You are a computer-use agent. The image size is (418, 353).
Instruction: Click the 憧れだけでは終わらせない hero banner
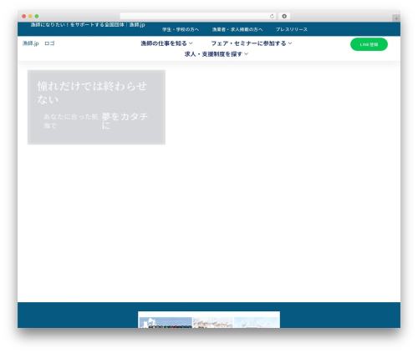point(96,108)
